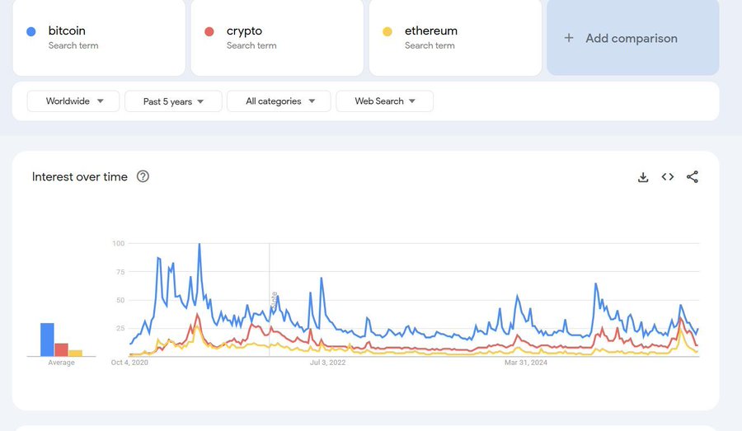This screenshot has height=431, width=742.
Task: Click the Note marker on the chart
Action: 274,299
